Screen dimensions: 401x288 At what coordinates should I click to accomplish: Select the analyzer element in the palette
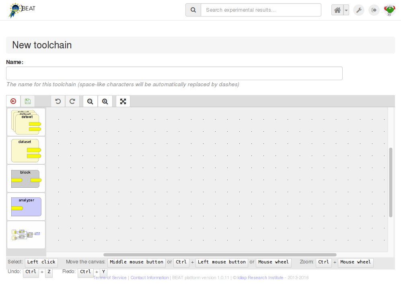[26, 206]
